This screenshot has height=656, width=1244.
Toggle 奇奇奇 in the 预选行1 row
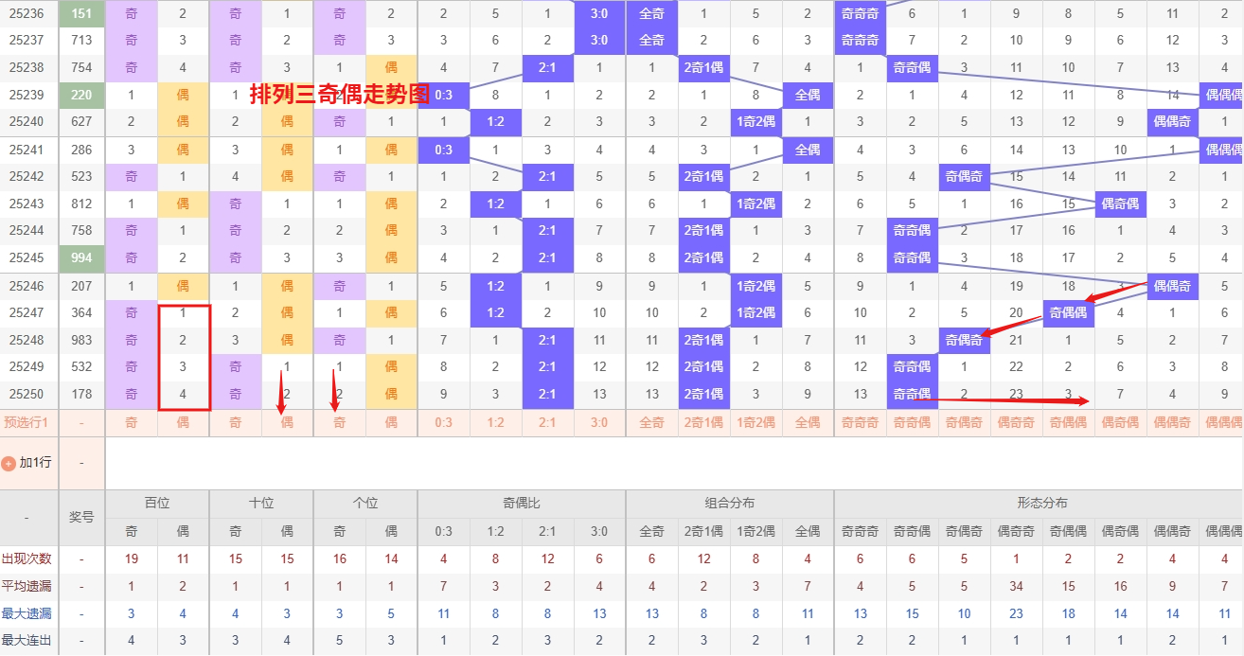tap(860, 423)
